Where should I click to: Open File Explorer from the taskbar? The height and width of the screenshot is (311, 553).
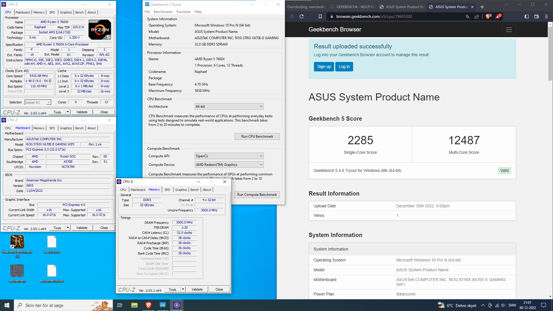click(134, 305)
